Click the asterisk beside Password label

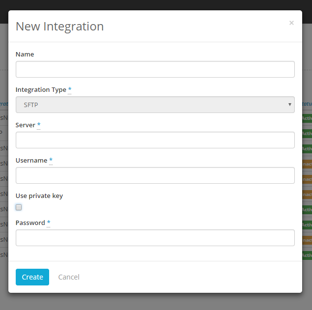point(49,223)
